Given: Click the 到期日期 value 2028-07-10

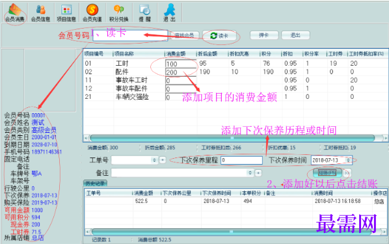Looking at the screenshot, I should click(44, 144).
